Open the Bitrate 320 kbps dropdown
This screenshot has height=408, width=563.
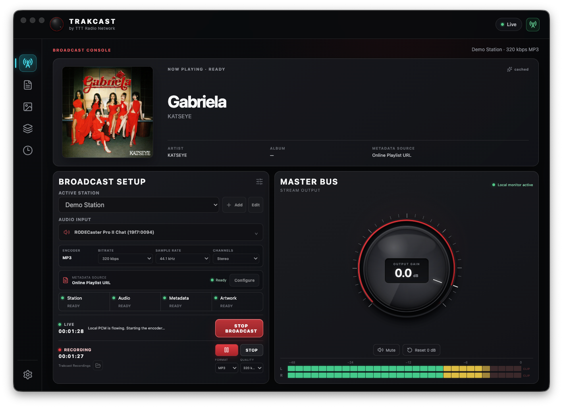(x=125, y=259)
